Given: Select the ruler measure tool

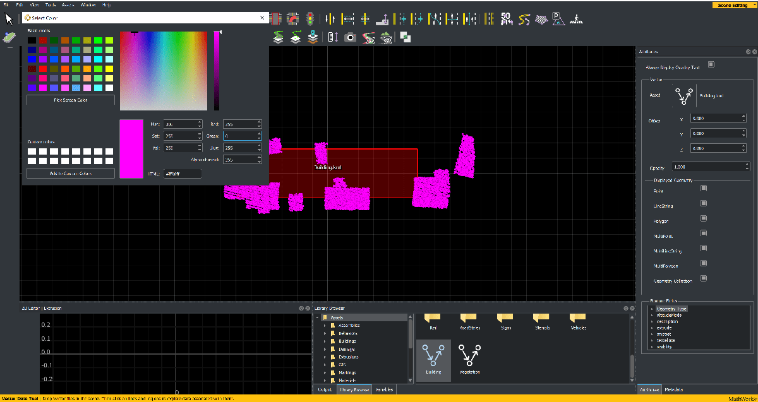Looking at the screenshot, I should click(334, 38).
